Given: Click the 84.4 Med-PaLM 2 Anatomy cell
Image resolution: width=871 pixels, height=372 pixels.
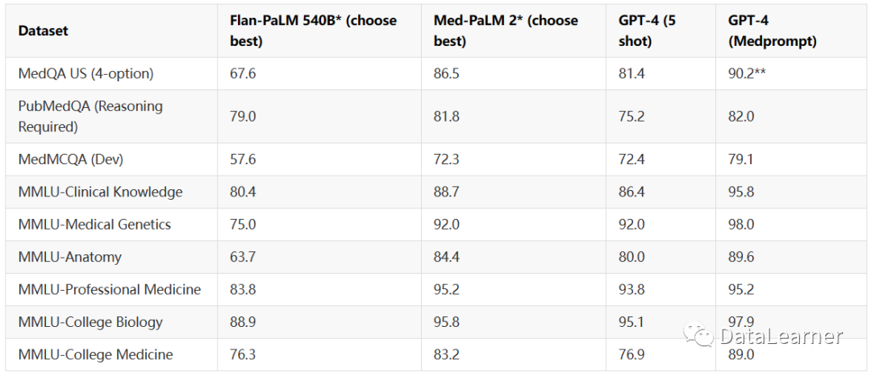Looking at the screenshot, I should point(446,257).
